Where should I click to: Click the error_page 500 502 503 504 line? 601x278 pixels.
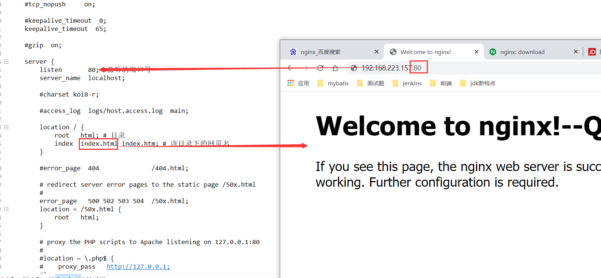(x=114, y=201)
